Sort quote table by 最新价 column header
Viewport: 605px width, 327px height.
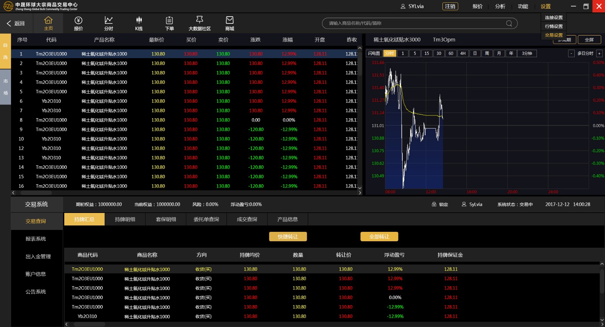157,40
